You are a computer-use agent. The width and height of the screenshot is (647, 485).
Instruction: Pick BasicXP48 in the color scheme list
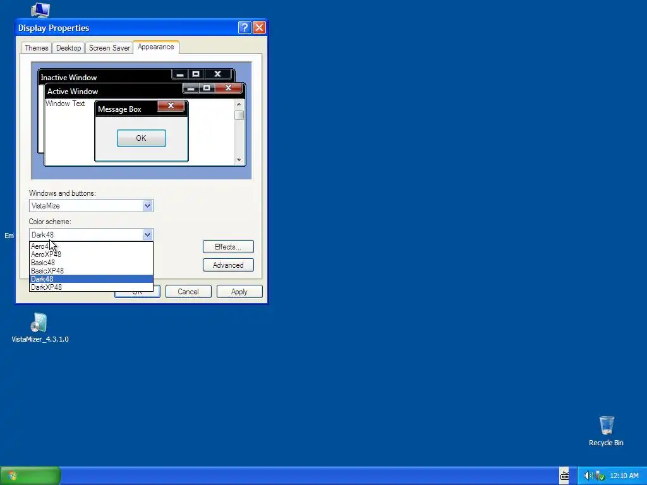coord(91,271)
